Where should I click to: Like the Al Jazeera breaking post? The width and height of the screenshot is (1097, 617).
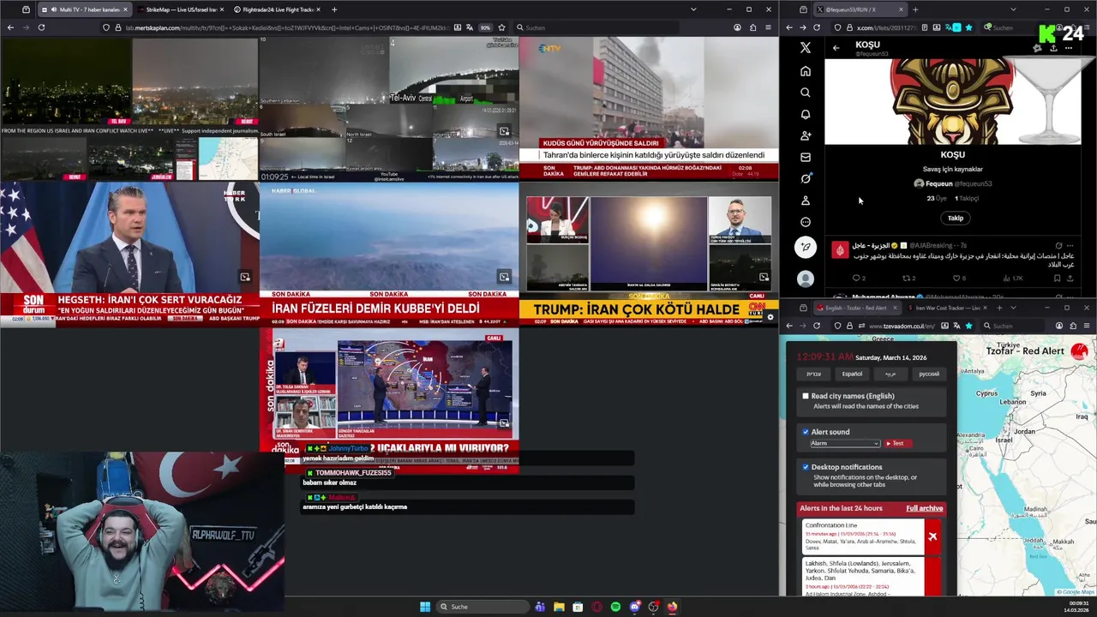click(x=957, y=278)
